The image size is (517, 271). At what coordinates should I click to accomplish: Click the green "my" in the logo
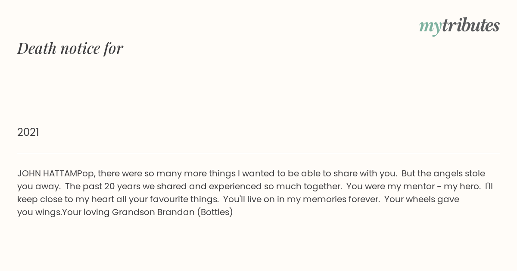coord(430,28)
